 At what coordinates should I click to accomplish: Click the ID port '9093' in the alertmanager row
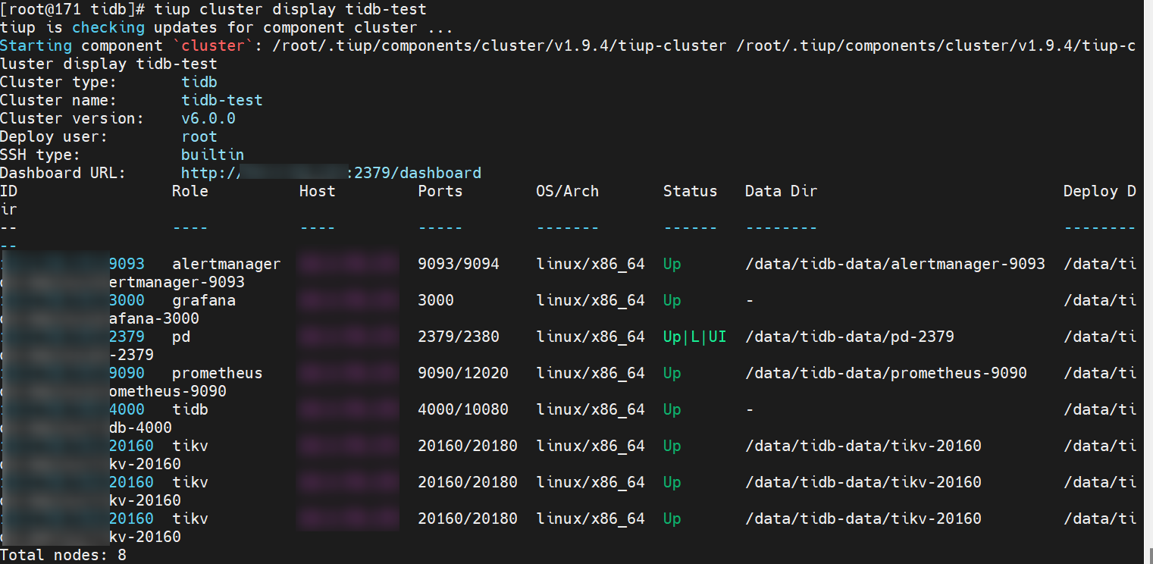[x=127, y=264]
